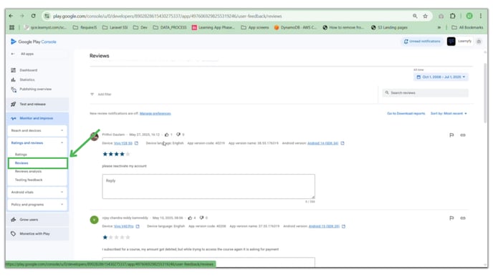Expand the Android vitals section
Screen dimensions: 493x277
[x=37, y=193]
